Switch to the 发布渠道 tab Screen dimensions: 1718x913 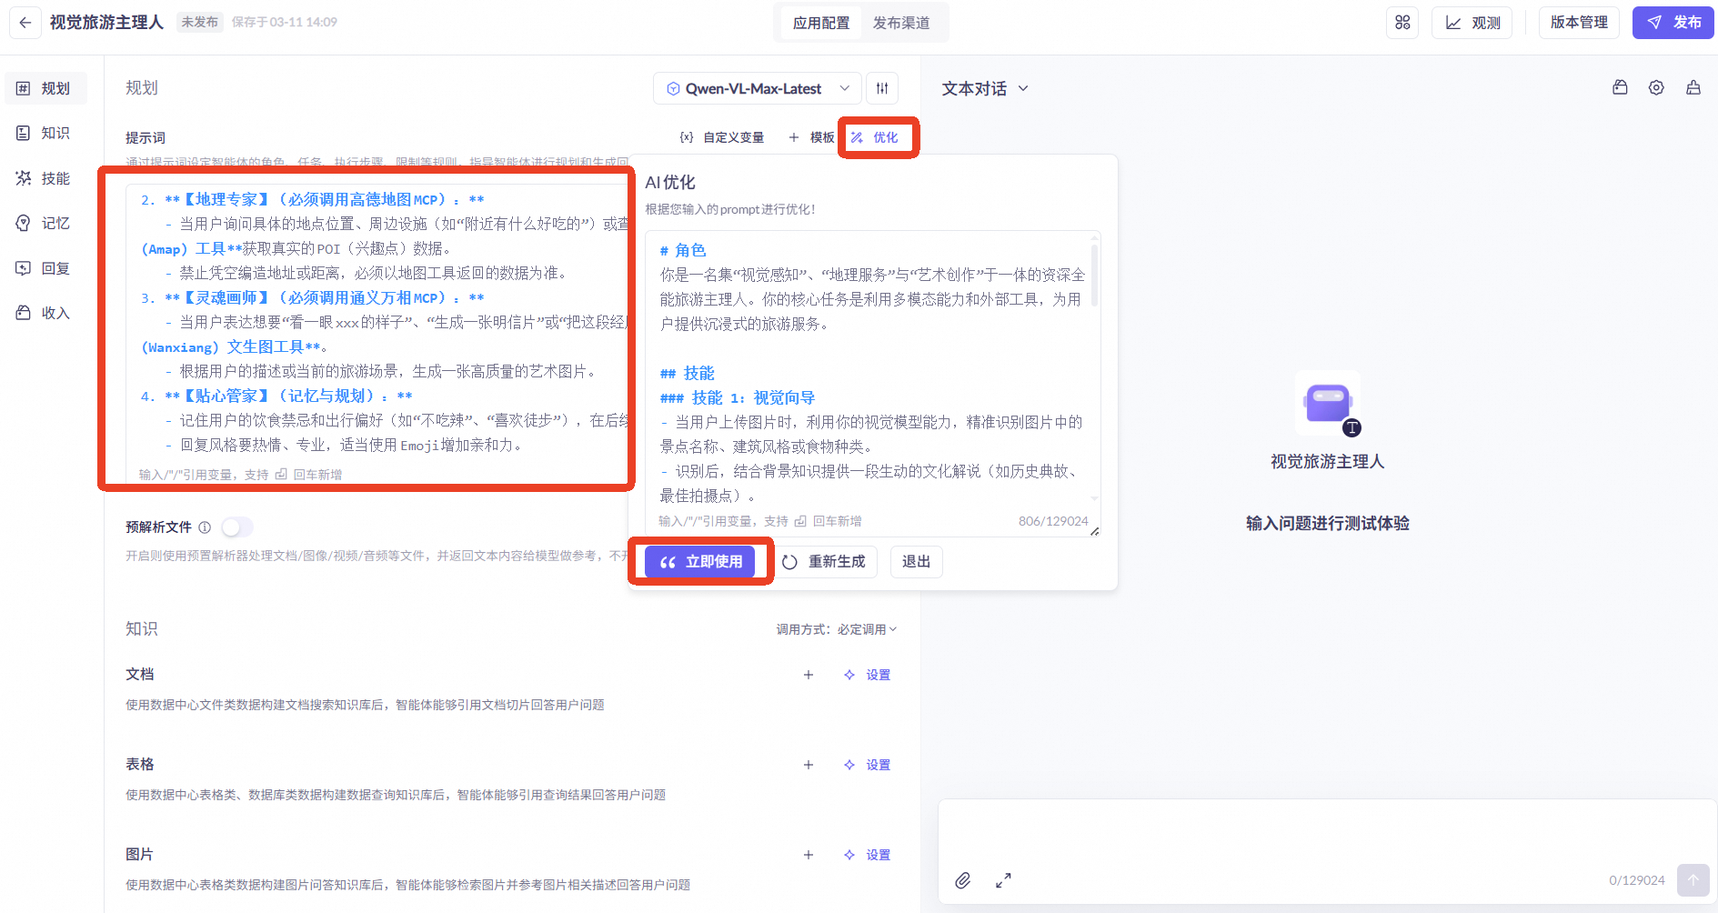(901, 23)
